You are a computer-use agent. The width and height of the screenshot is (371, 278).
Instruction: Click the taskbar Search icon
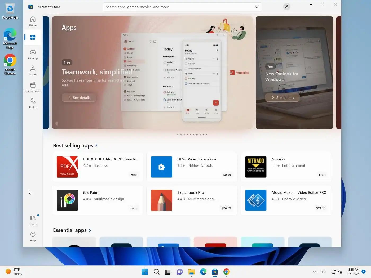[x=157, y=272]
